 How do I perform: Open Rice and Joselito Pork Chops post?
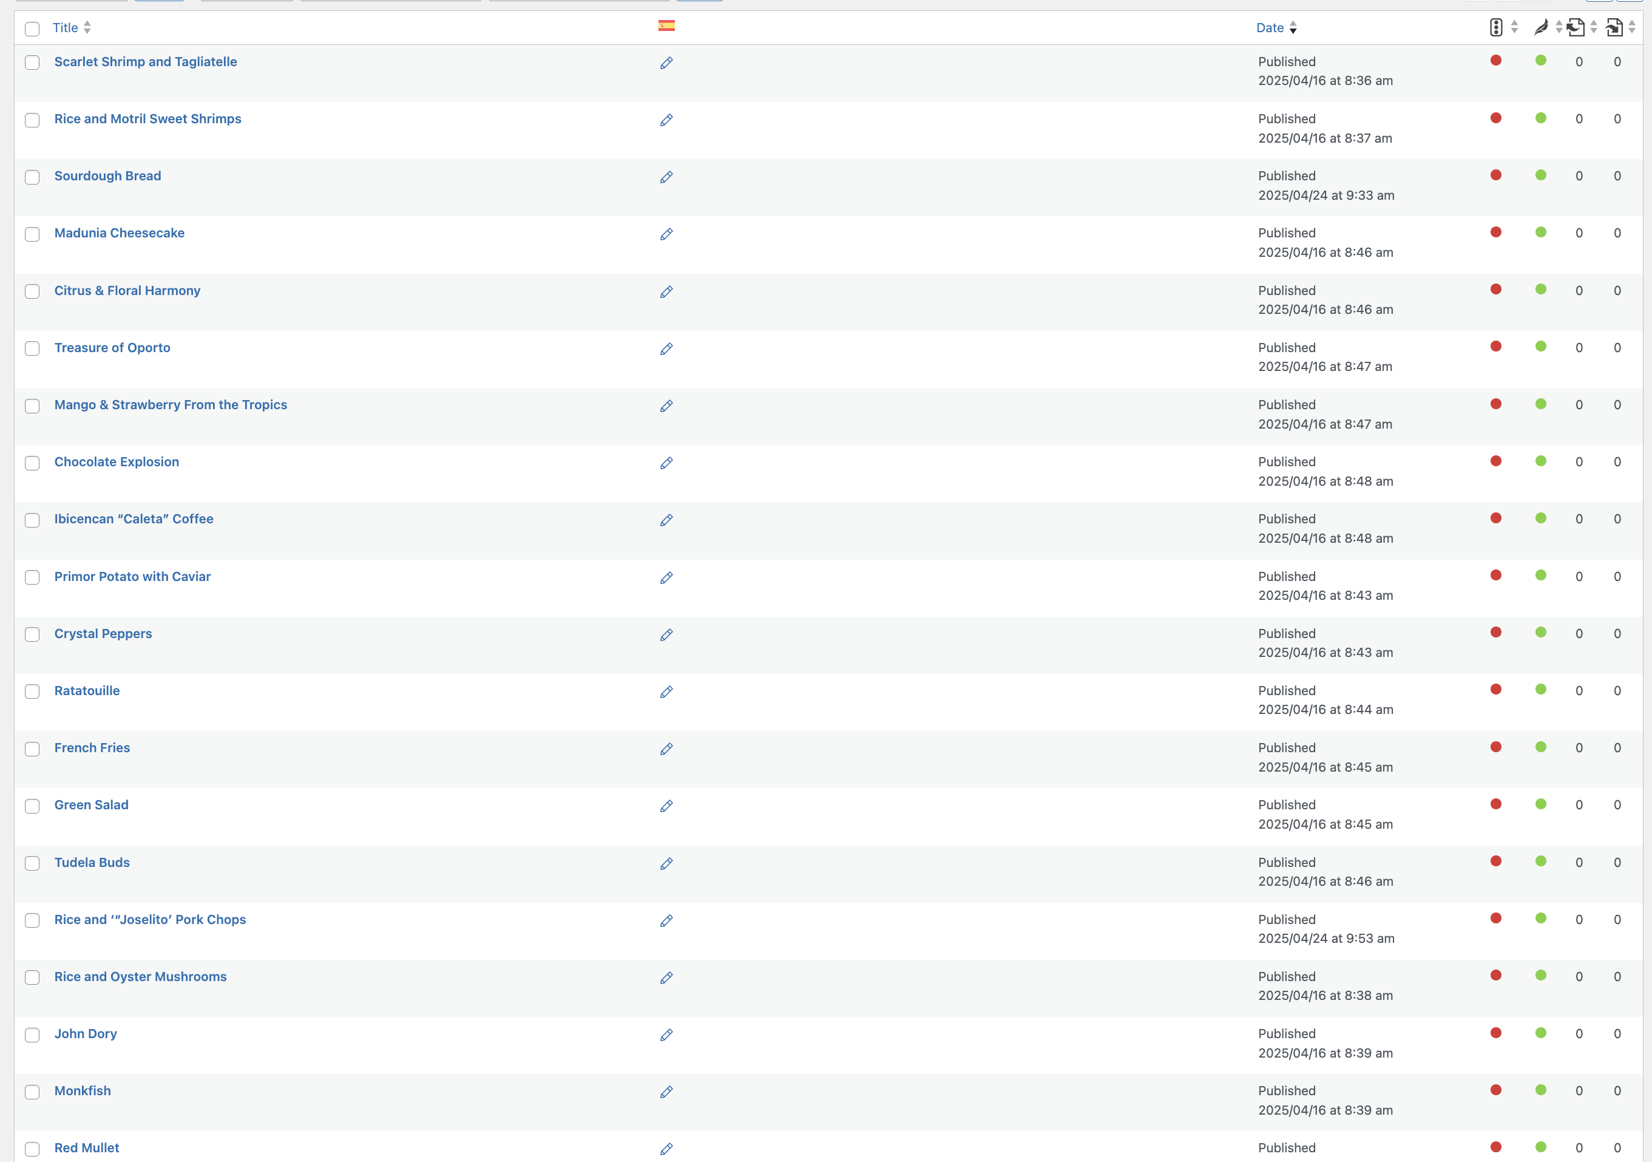pyautogui.click(x=151, y=919)
